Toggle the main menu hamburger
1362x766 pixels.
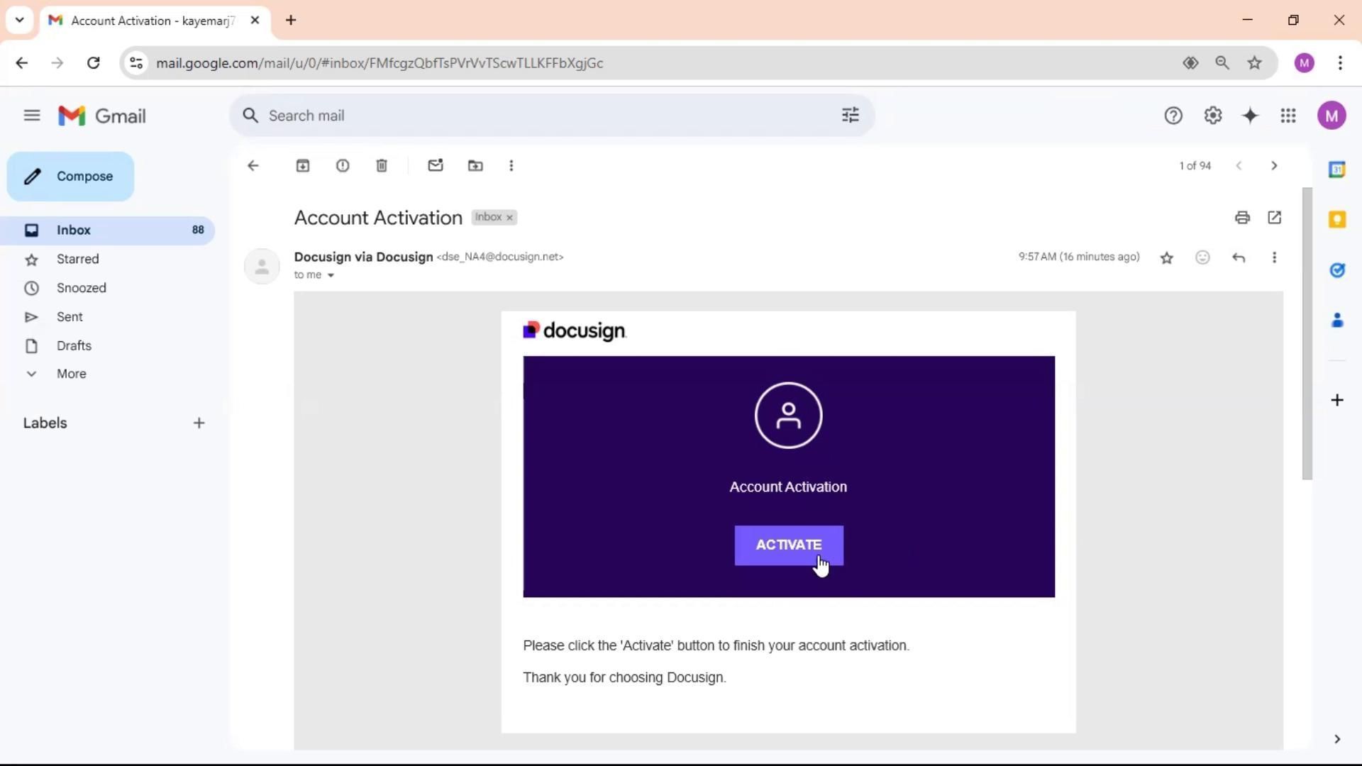(32, 116)
